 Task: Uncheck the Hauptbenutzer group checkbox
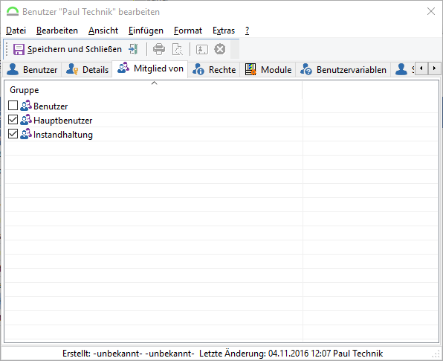pos(13,120)
